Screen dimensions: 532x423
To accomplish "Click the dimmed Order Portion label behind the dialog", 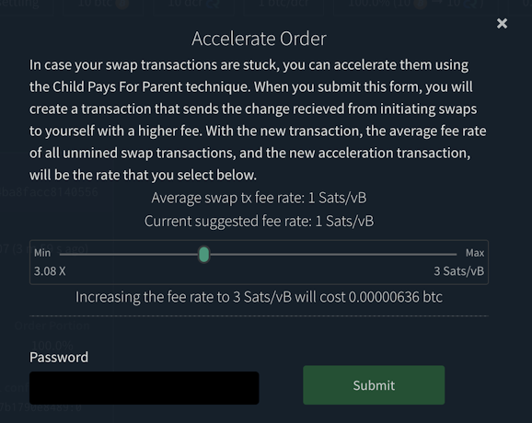I will pos(52,326).
